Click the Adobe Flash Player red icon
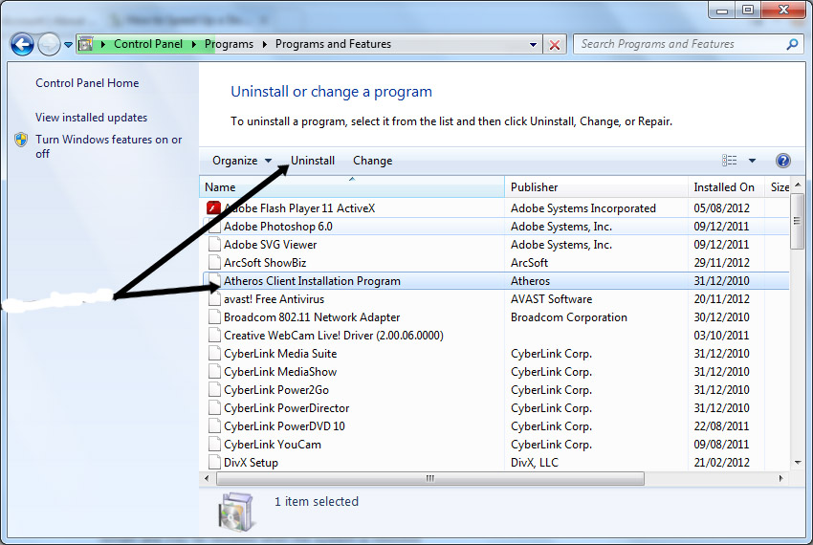Viewport: 813px width, 545px height. (213, 208)
